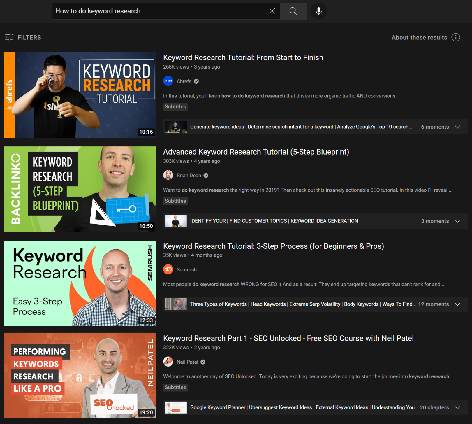Click the Ahrefs Keyword Research Tutorial thumbnail

(80, 95)
